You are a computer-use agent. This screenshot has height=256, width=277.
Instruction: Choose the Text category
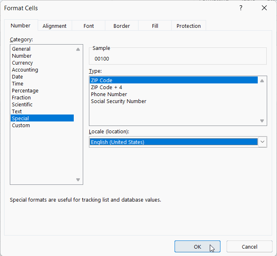(x=42, y=111)
